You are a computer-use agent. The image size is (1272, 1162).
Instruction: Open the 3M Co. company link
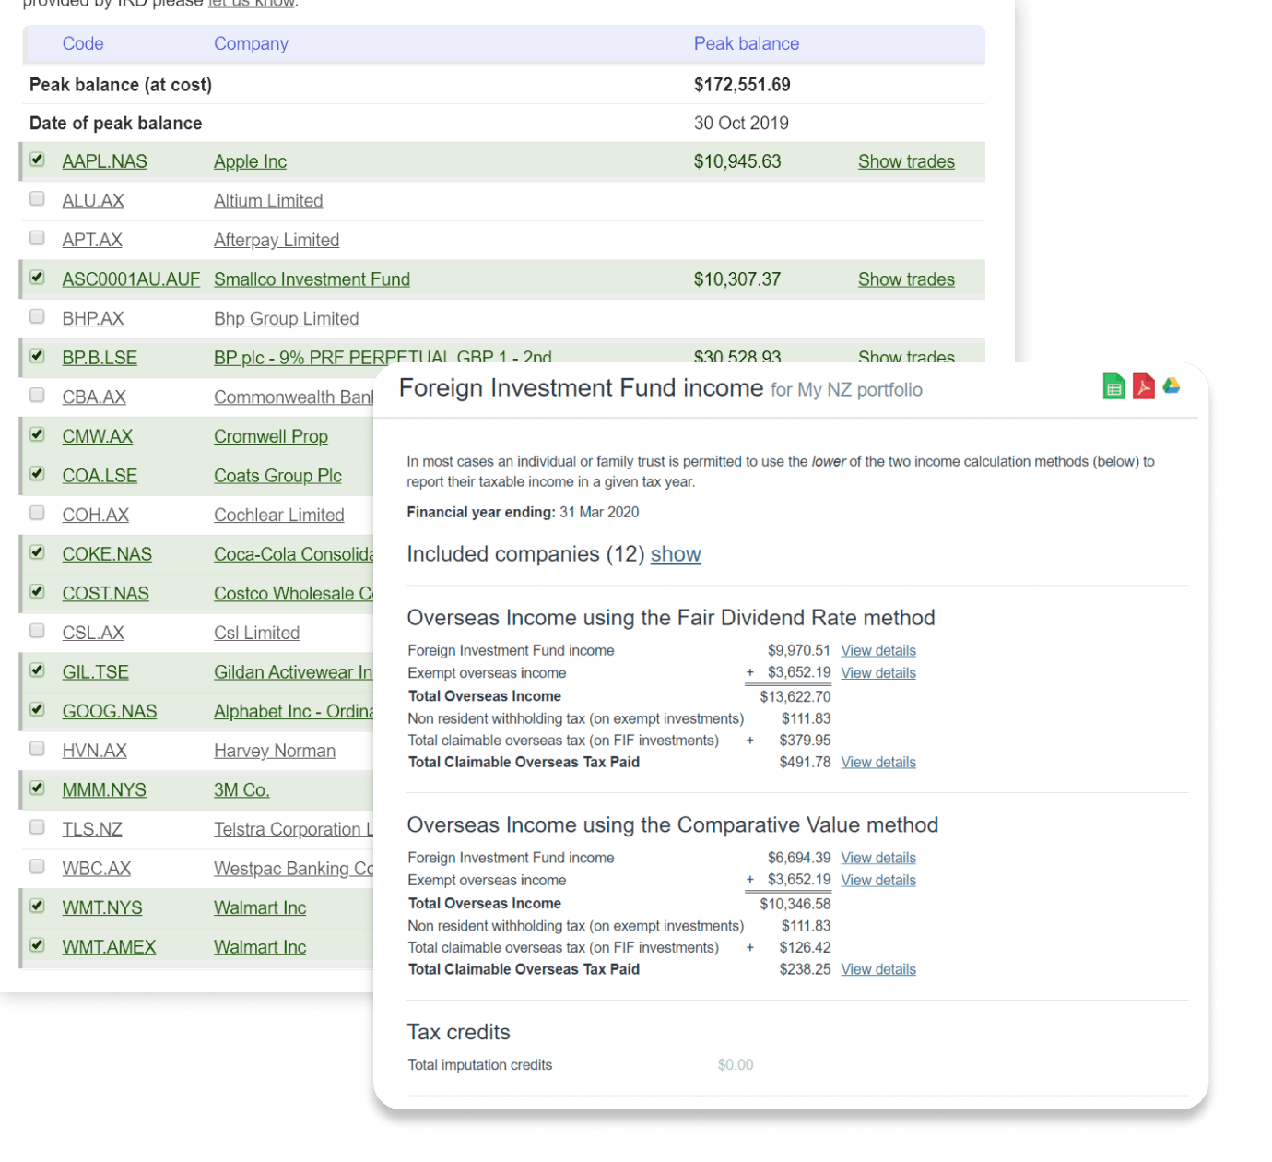[241, 789]
